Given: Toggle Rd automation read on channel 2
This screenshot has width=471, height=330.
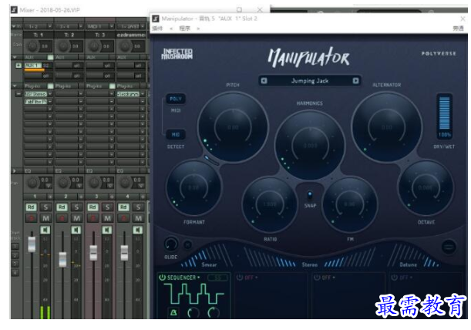Looking at the screenshot, I should coord(62,207).
